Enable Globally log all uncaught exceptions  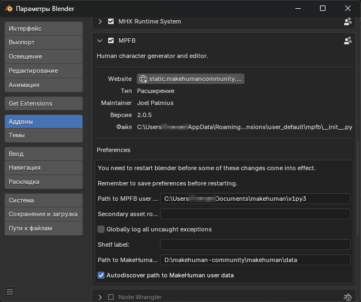pos(101,229)
